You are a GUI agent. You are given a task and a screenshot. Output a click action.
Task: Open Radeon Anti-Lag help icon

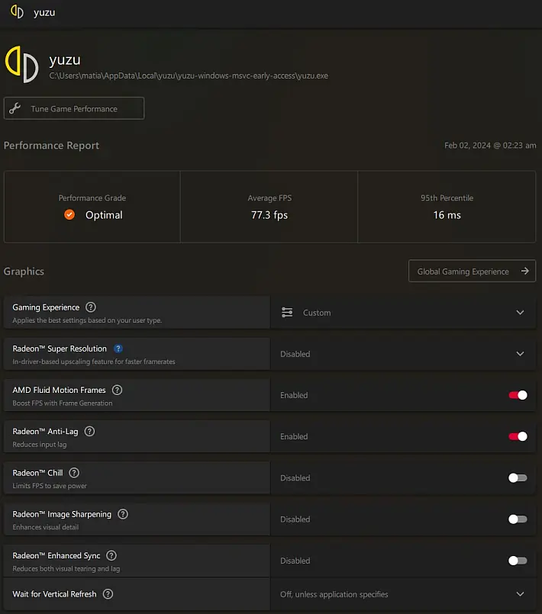tap(89, 432)
